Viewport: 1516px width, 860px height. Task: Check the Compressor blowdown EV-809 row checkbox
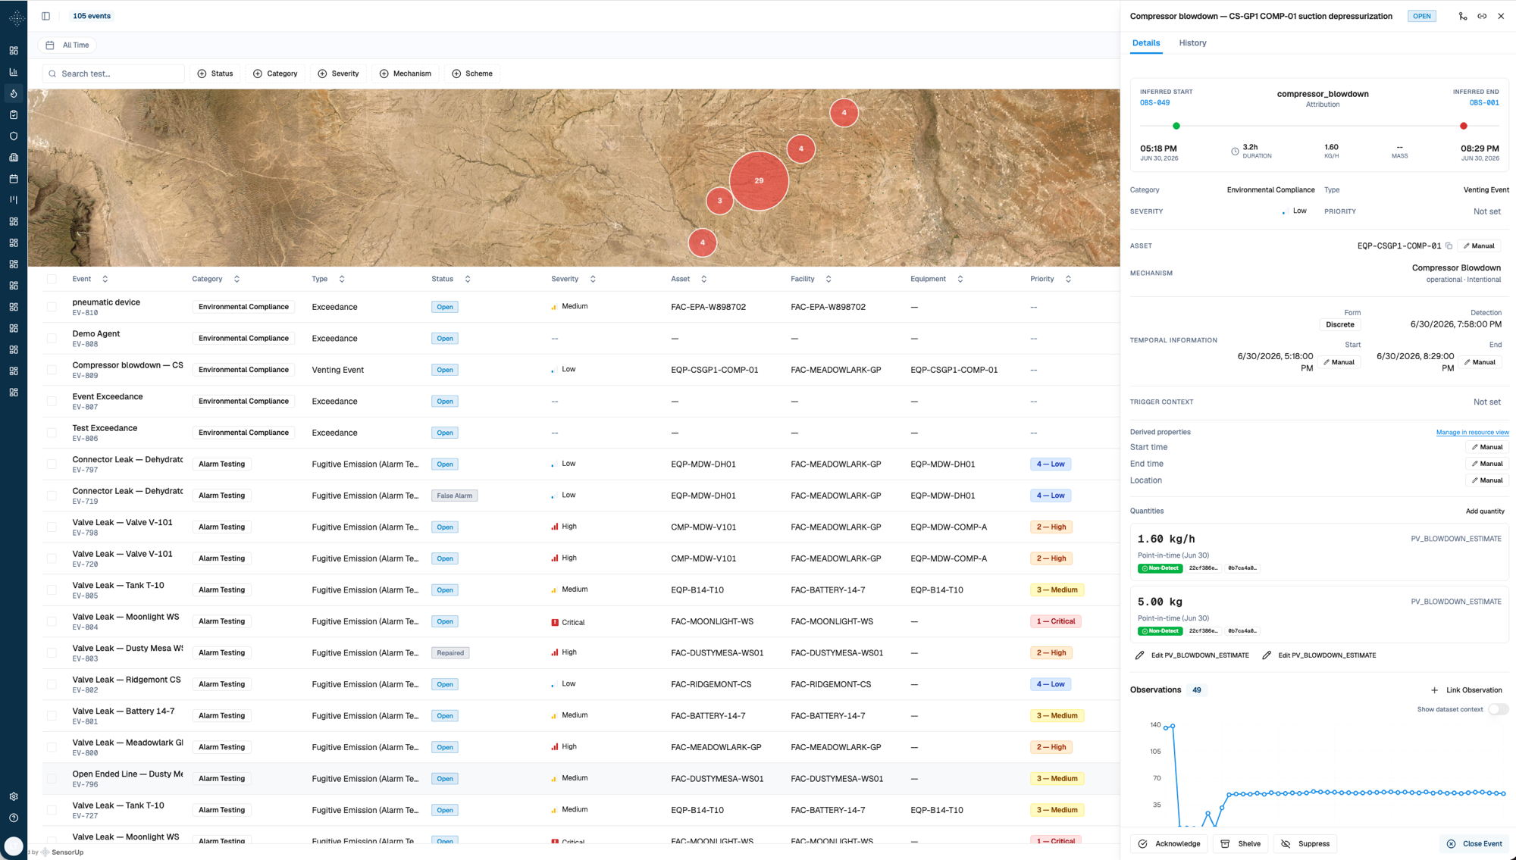coord(52,370)
